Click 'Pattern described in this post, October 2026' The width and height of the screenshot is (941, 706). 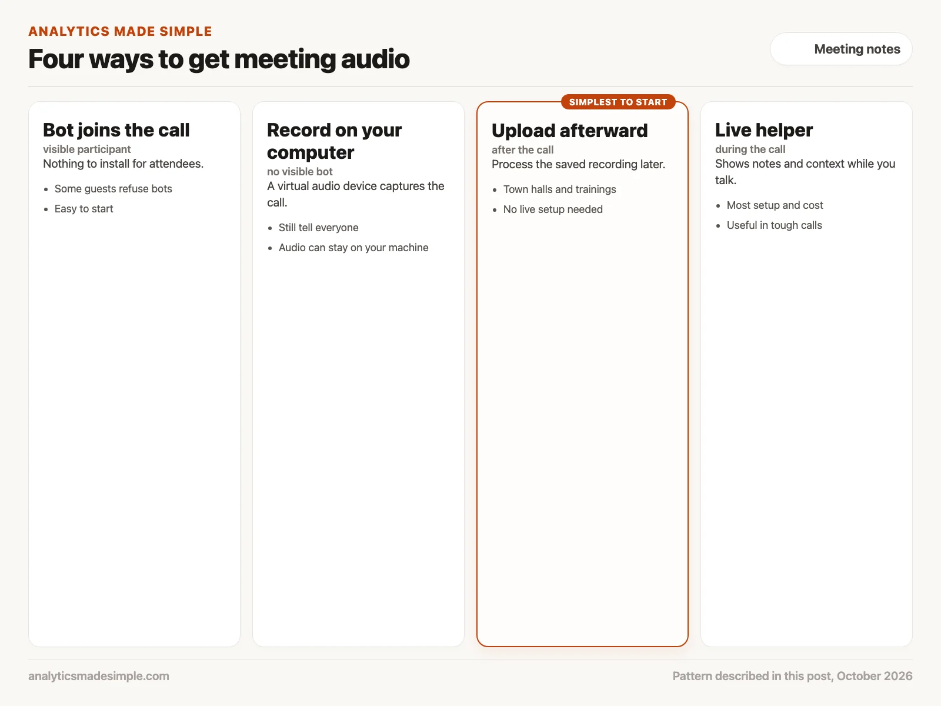pyautogui.click(x=793, y=676)
